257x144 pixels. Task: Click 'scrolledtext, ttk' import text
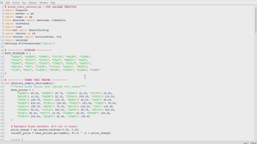[48, 37]
